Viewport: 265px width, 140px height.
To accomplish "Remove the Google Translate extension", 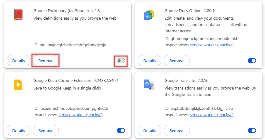I will (177, 130).
